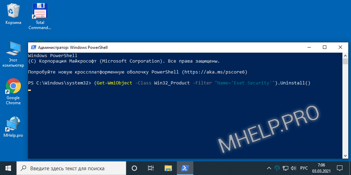
Task: Open the clock showing 7:06 03.03.2021
Action: [x=321, y=168]
